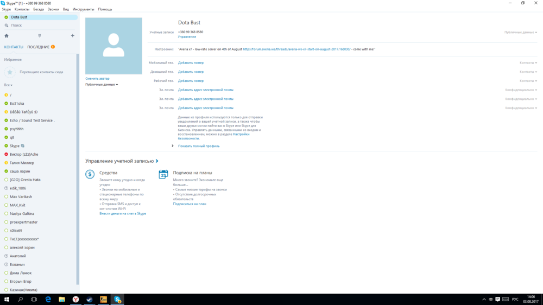
Task: Select Echo / Sound Test Service contact
Action: point(32,120)
